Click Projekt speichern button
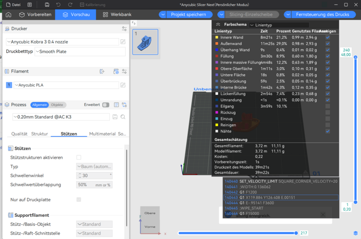Screen dimensions: 361x239 click(x=189, y=14)
